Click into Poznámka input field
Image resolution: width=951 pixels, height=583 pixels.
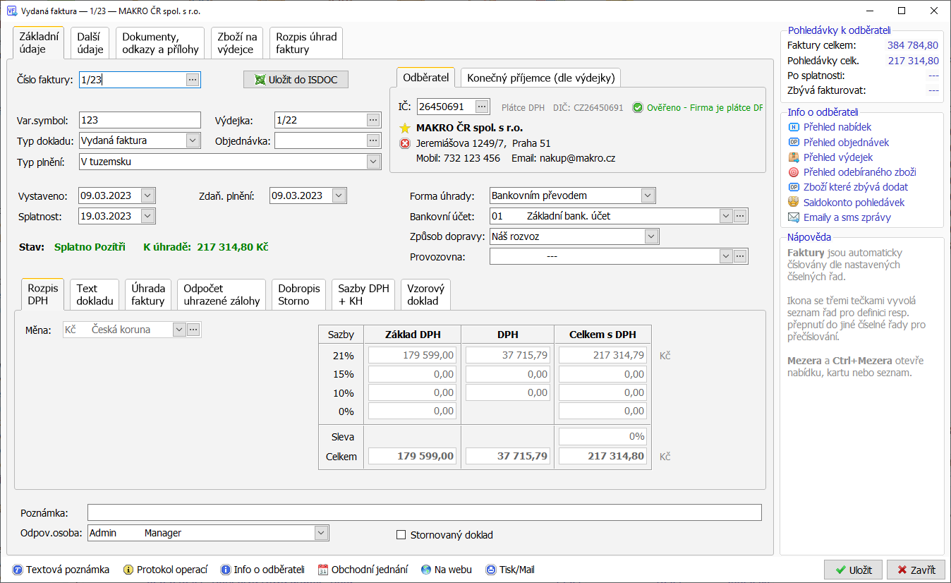pyautogui.click(x=425, y=512)
